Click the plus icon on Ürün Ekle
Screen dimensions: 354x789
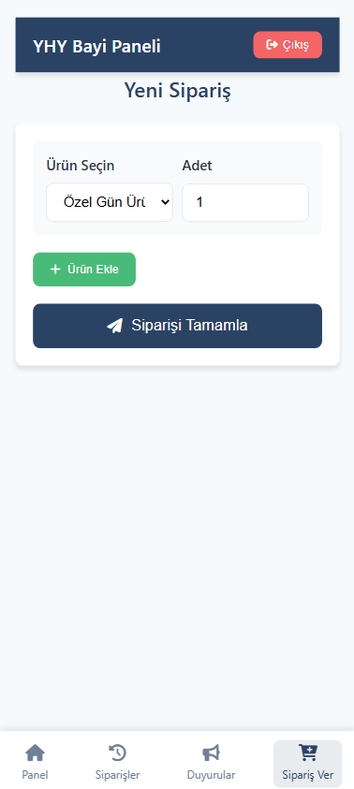pos(55,270)
